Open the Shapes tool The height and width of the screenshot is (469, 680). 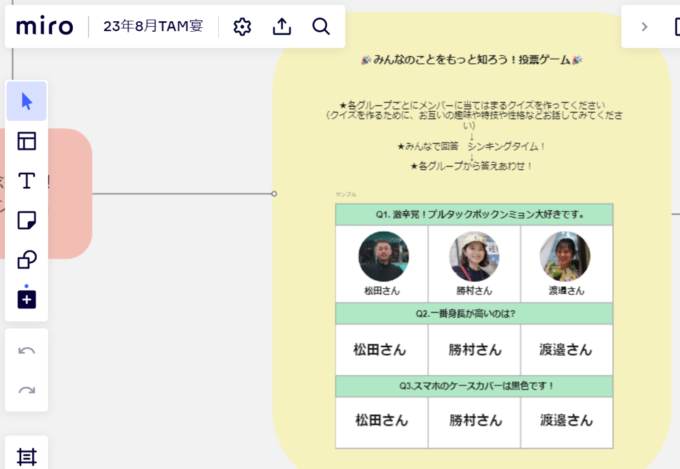point(26,260)
